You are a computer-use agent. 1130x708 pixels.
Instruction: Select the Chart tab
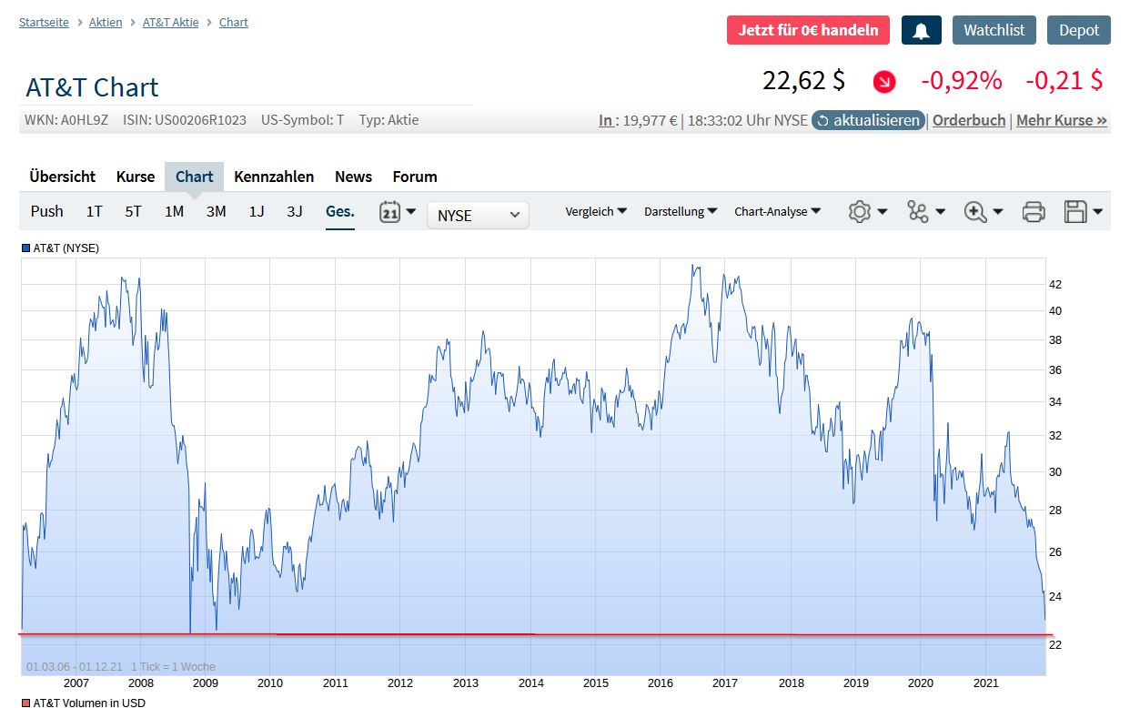point(194,177)
